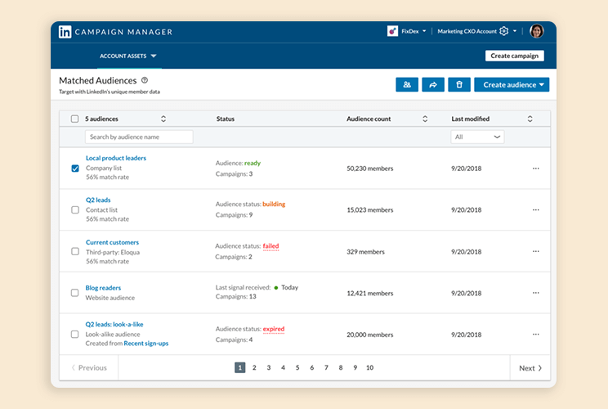Viewport: 608px width, 409px height.
Task: Check the Current customers checkbox
Action: (x=75, y=251)
